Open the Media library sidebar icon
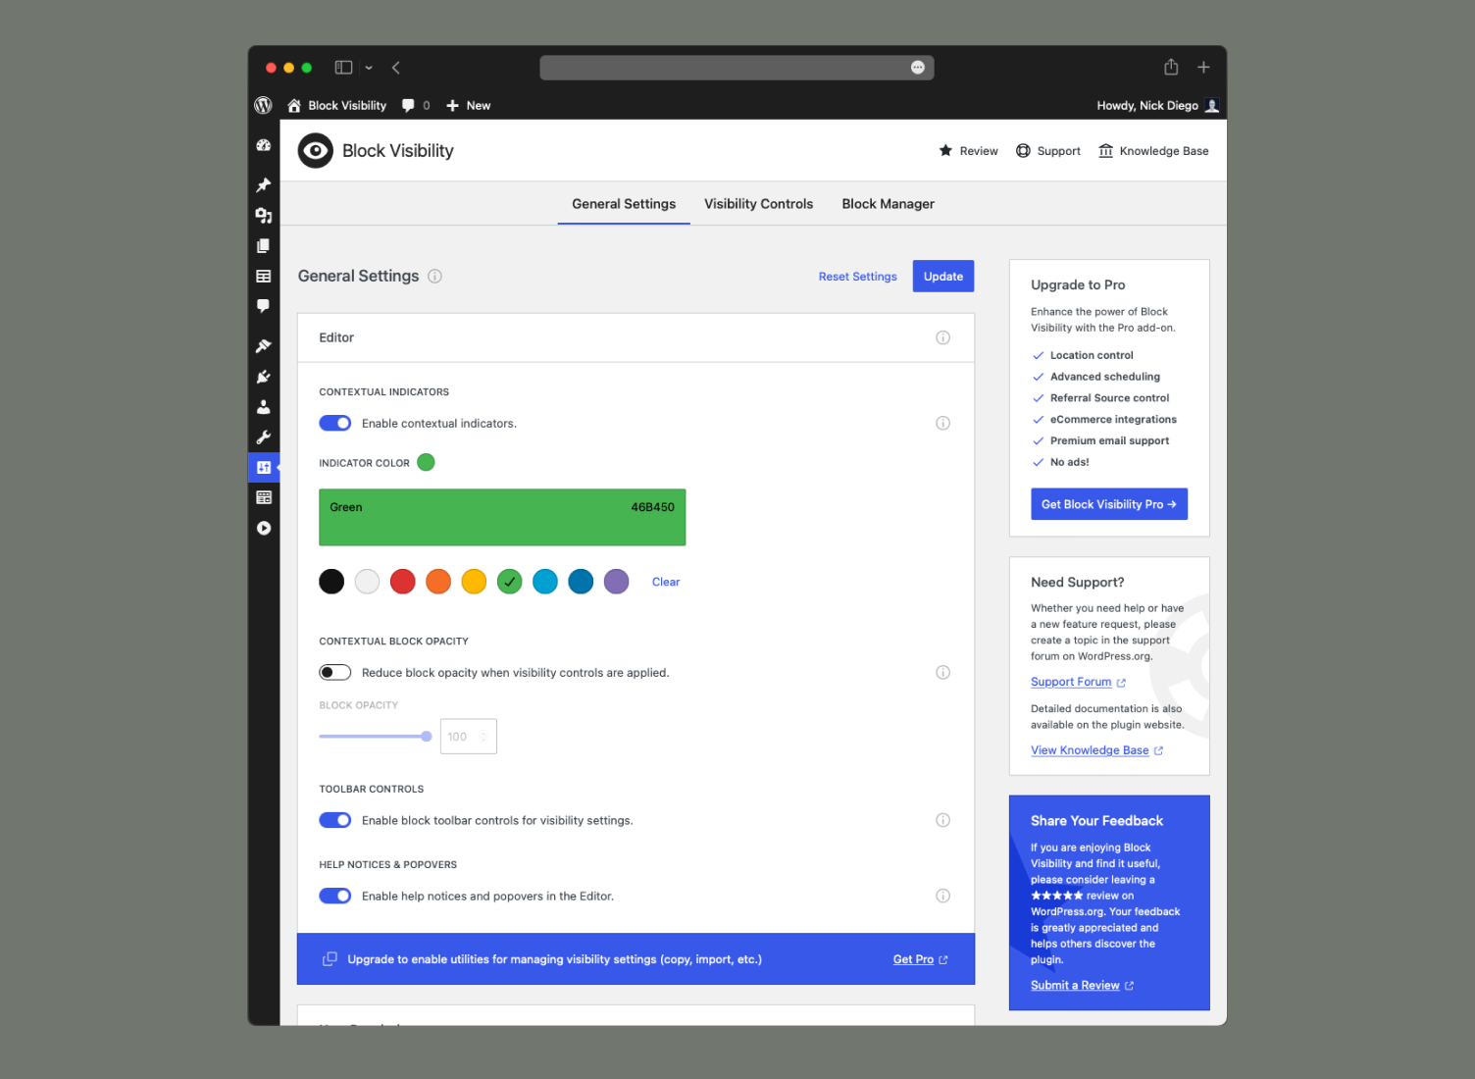 (263, 215)
